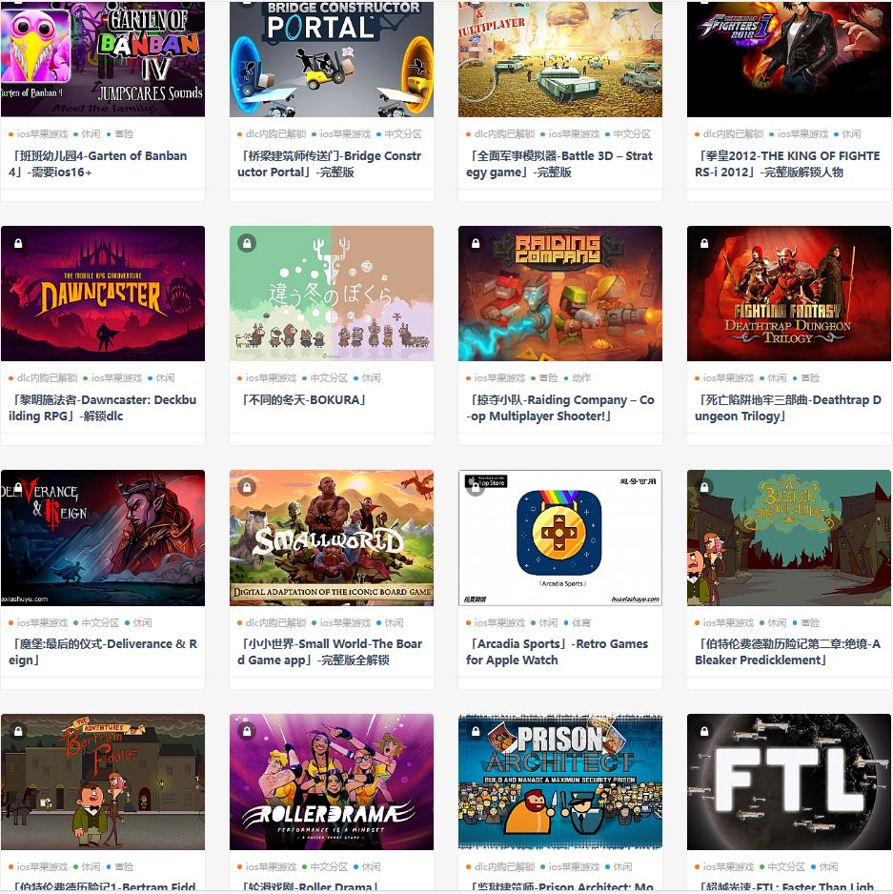893x894 pixels.
Task: Click lock icon on Bleaker Predicklement thumbnail
Action: click(x=704, y=487)
